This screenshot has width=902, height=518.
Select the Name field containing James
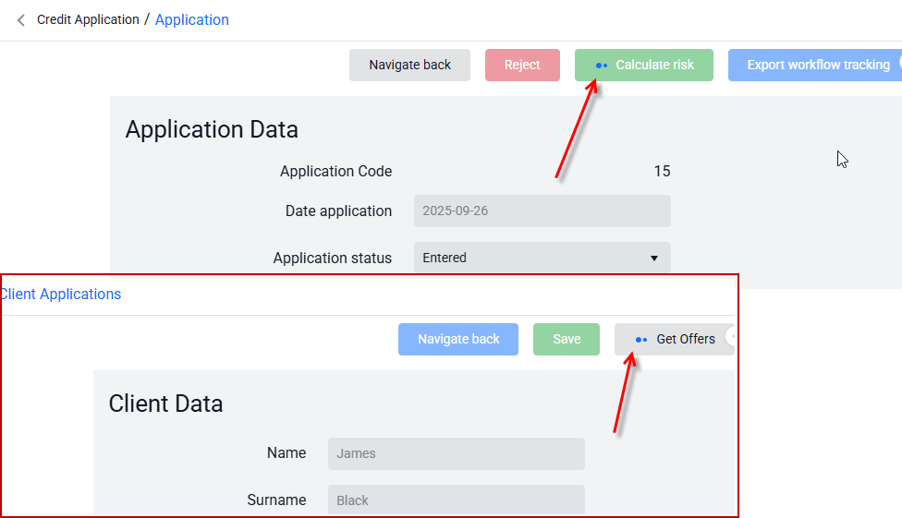(457, 453)
